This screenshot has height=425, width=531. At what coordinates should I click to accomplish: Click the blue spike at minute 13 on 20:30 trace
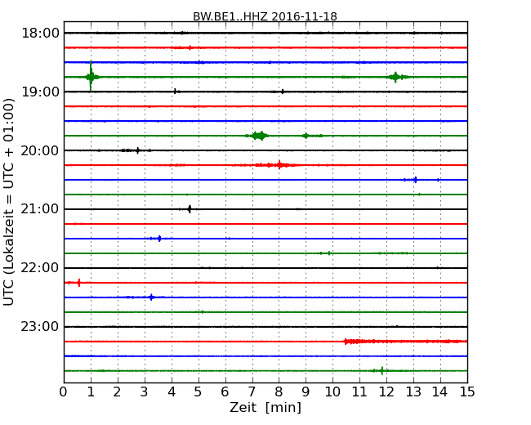(x=416, y=180)
